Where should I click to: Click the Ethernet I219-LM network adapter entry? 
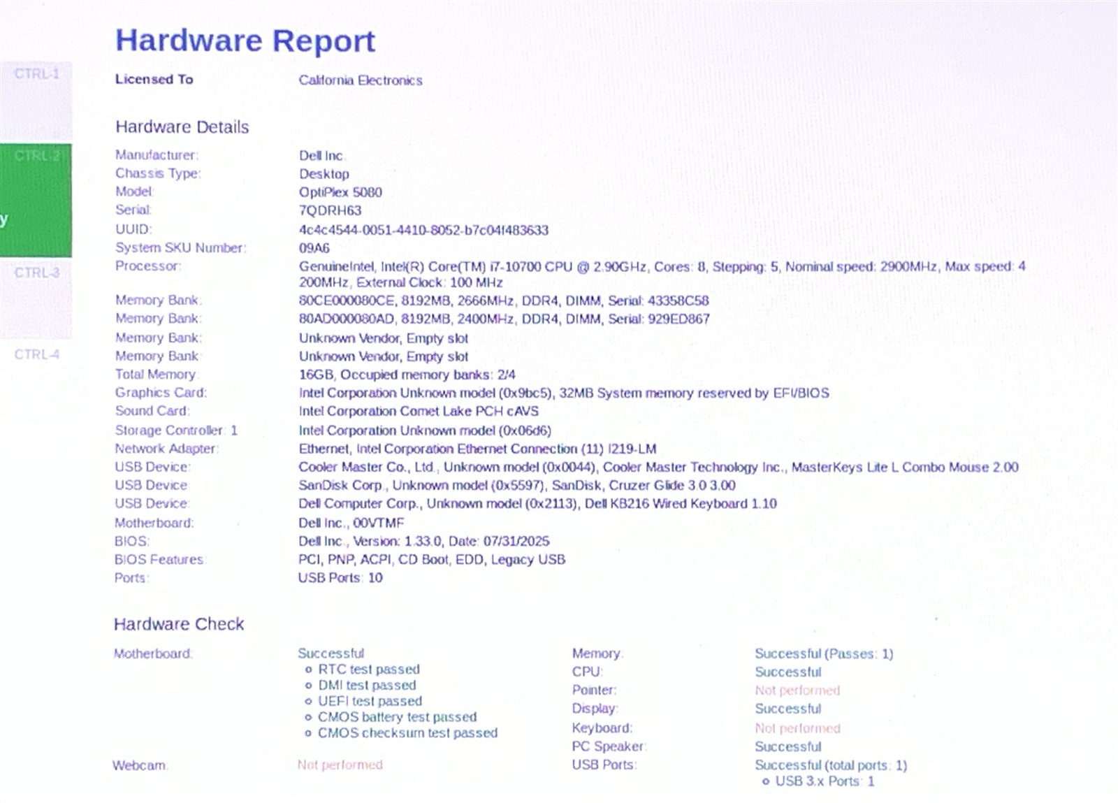point(477,449)
